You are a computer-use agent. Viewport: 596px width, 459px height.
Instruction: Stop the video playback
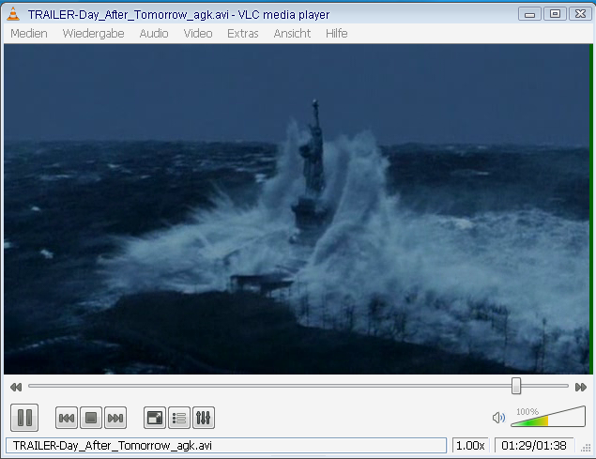[91, 418]
